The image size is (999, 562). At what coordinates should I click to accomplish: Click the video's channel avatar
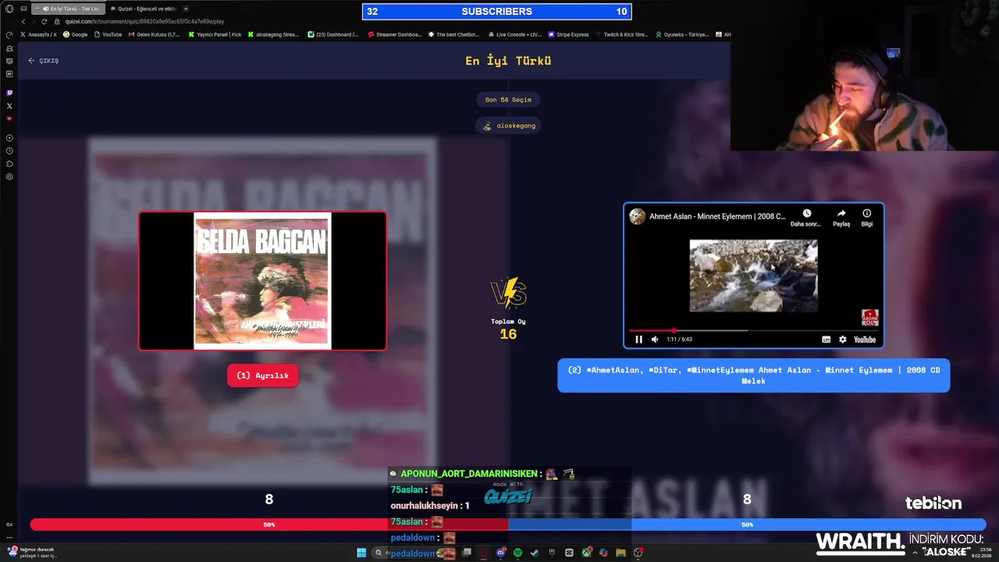pyautogui.click(x=638, y=216)
